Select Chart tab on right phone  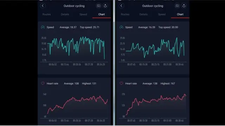[x=180, y=14]
